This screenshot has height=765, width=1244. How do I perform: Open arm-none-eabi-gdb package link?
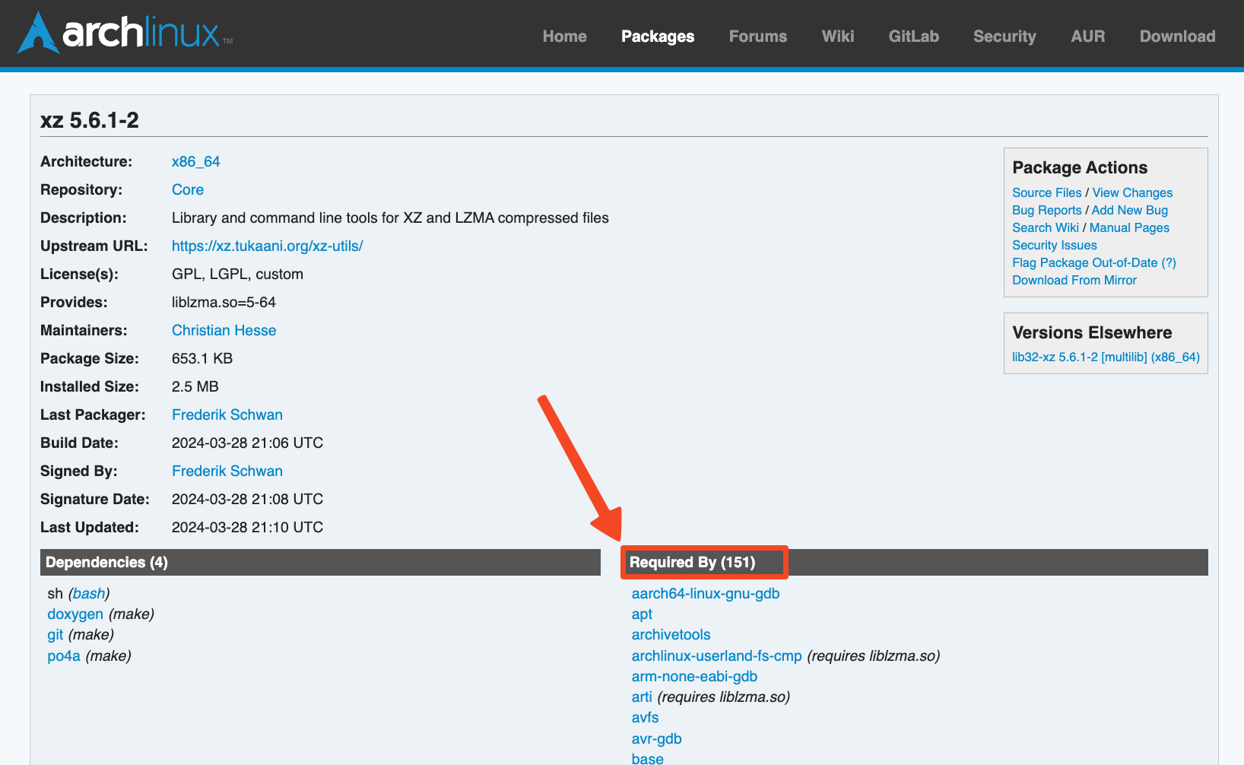pos(694,677)
